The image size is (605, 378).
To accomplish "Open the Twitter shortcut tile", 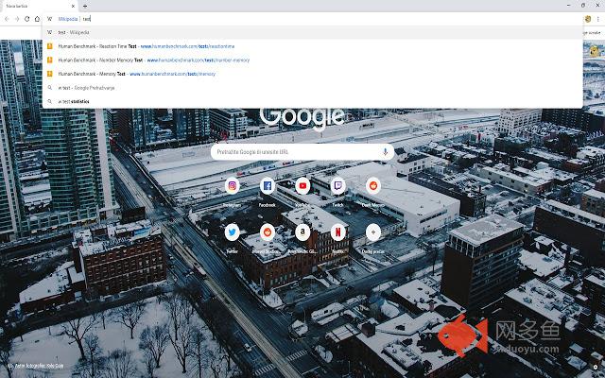I will [x=232, y=232].
